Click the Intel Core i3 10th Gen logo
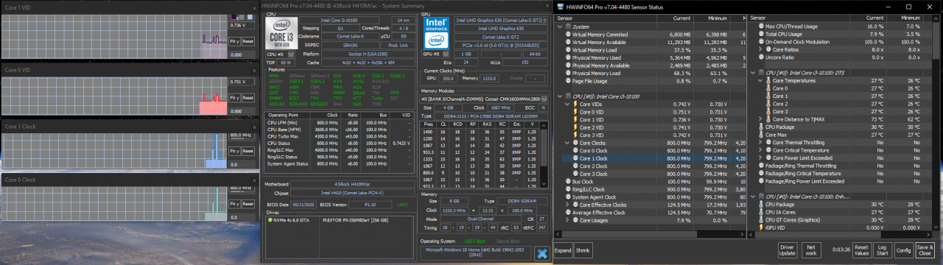943x265 pixels. click(282, 34)
